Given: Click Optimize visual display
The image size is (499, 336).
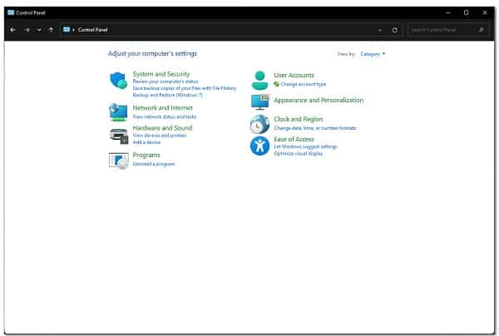Looking at the screenshot, I should [299, 153].
